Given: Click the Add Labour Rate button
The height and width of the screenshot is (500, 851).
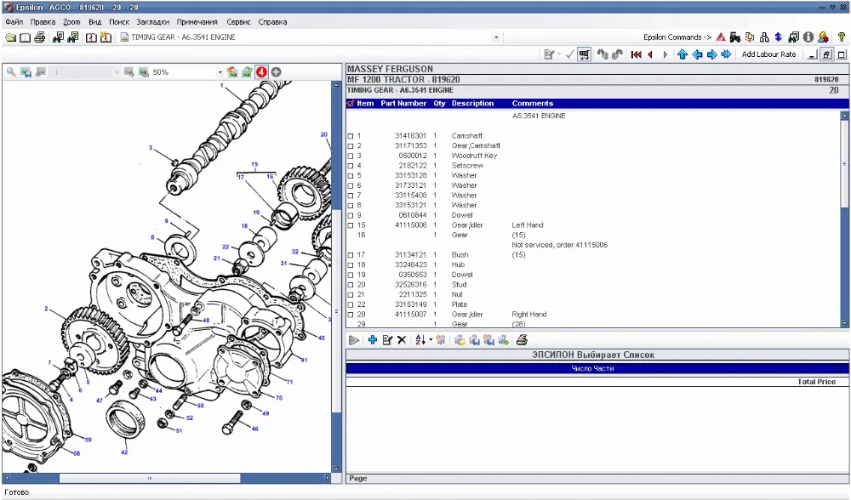Looking at the screenshot, I should point(768,54).
